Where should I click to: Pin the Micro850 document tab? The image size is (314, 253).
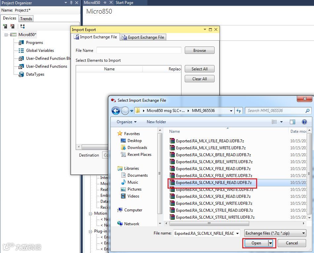[x=105, y=3]
